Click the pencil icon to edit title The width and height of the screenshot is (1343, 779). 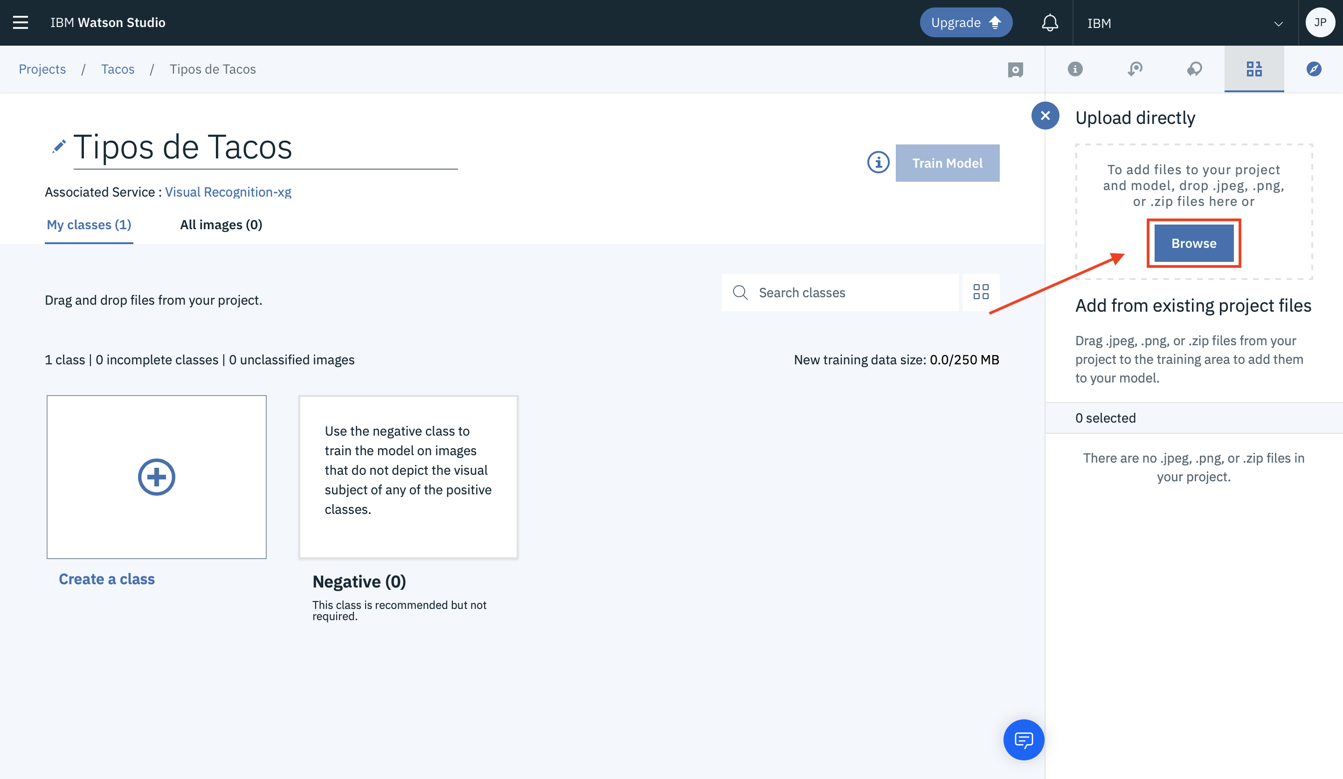59,146
